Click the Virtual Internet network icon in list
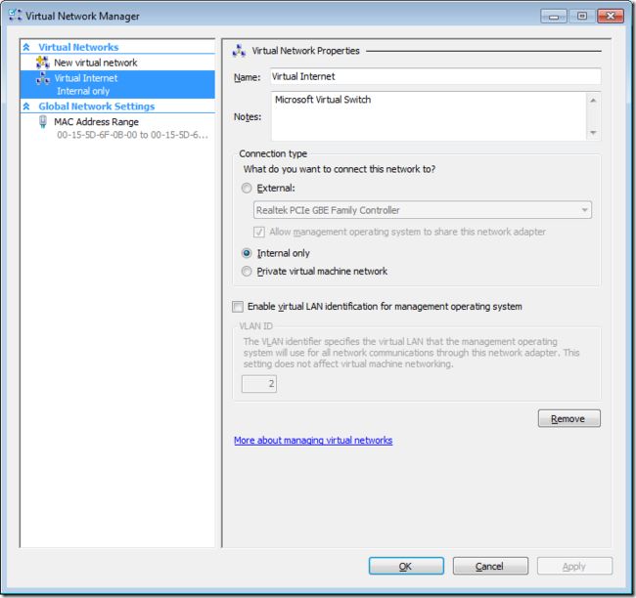 43,78
